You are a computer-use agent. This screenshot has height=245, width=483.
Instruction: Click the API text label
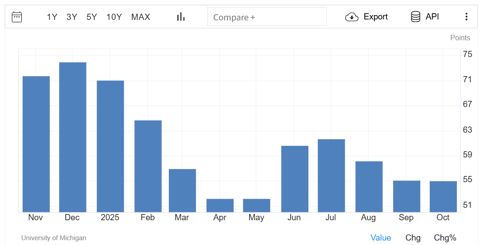click(432, 17)
